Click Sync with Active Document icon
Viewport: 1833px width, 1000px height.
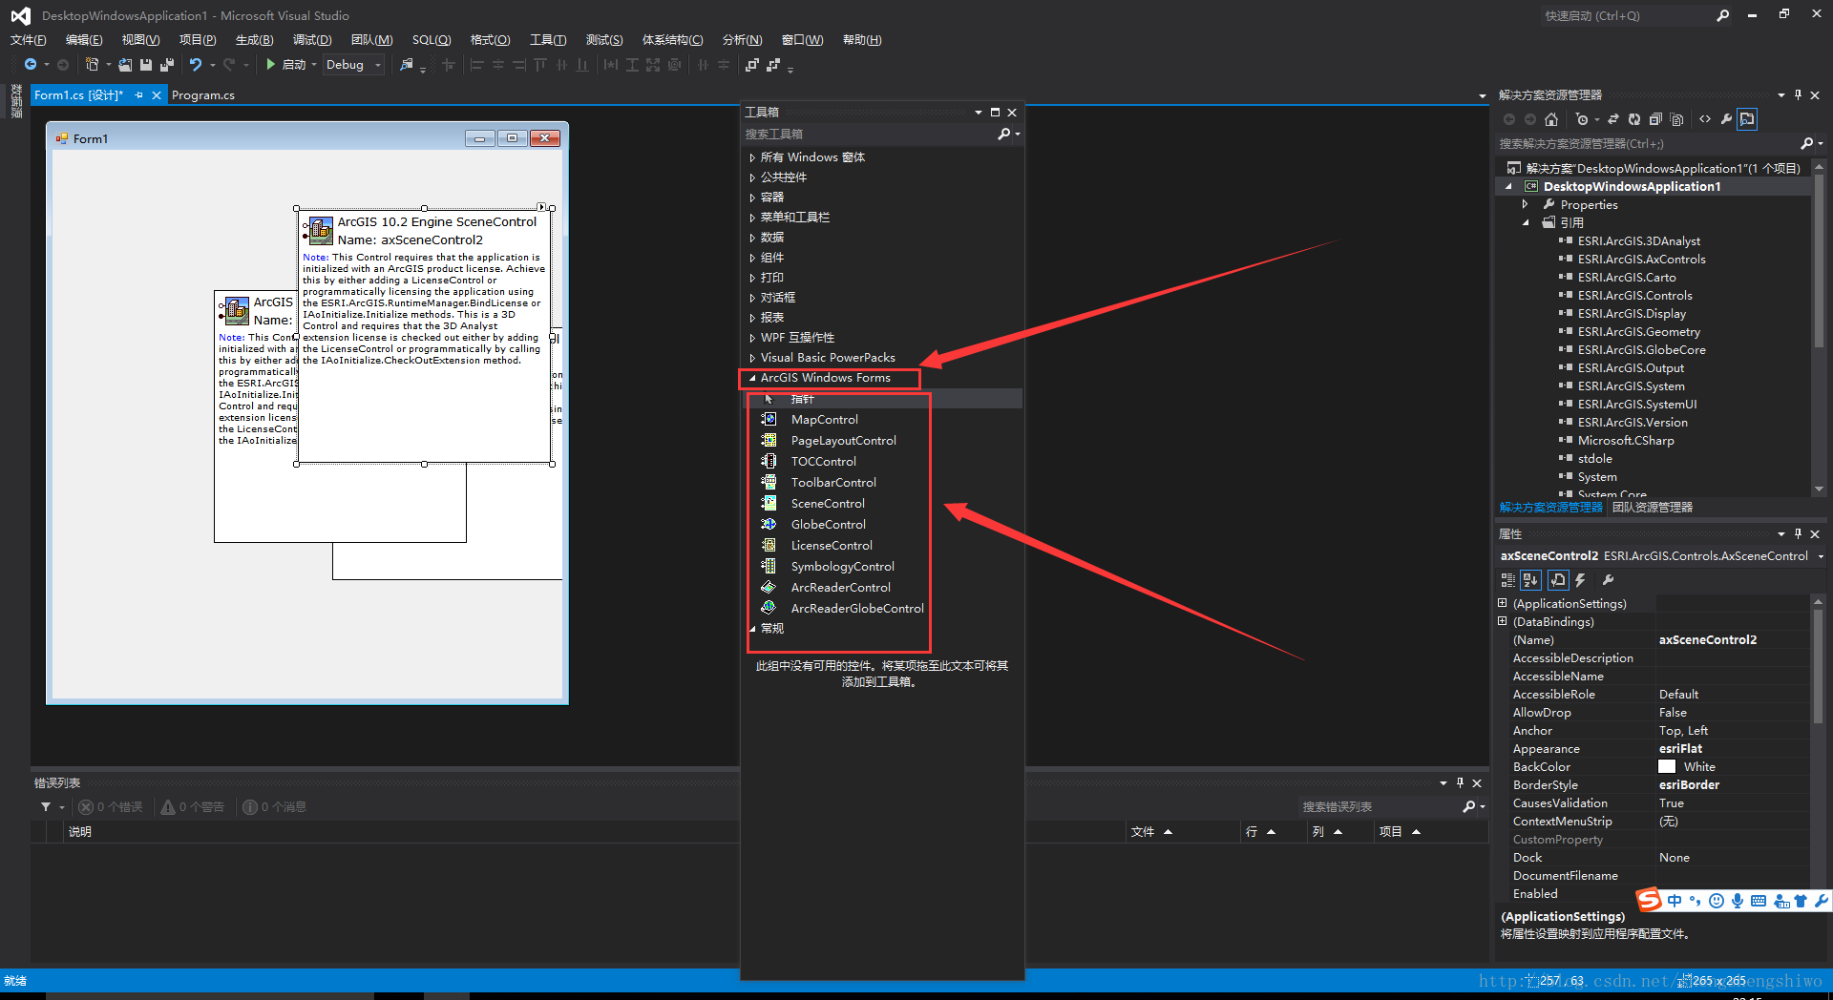click(1613, 119)
